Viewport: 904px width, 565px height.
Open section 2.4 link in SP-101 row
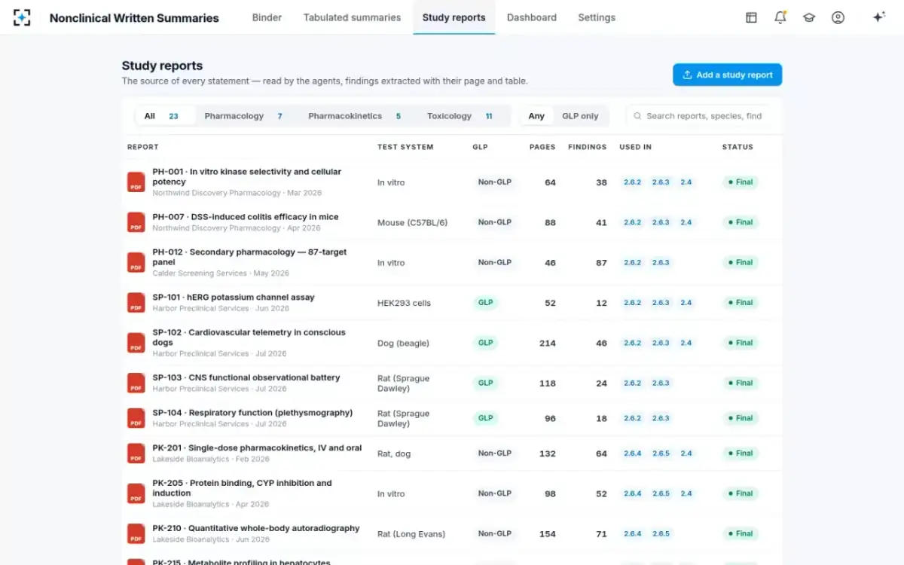(686, 303)
